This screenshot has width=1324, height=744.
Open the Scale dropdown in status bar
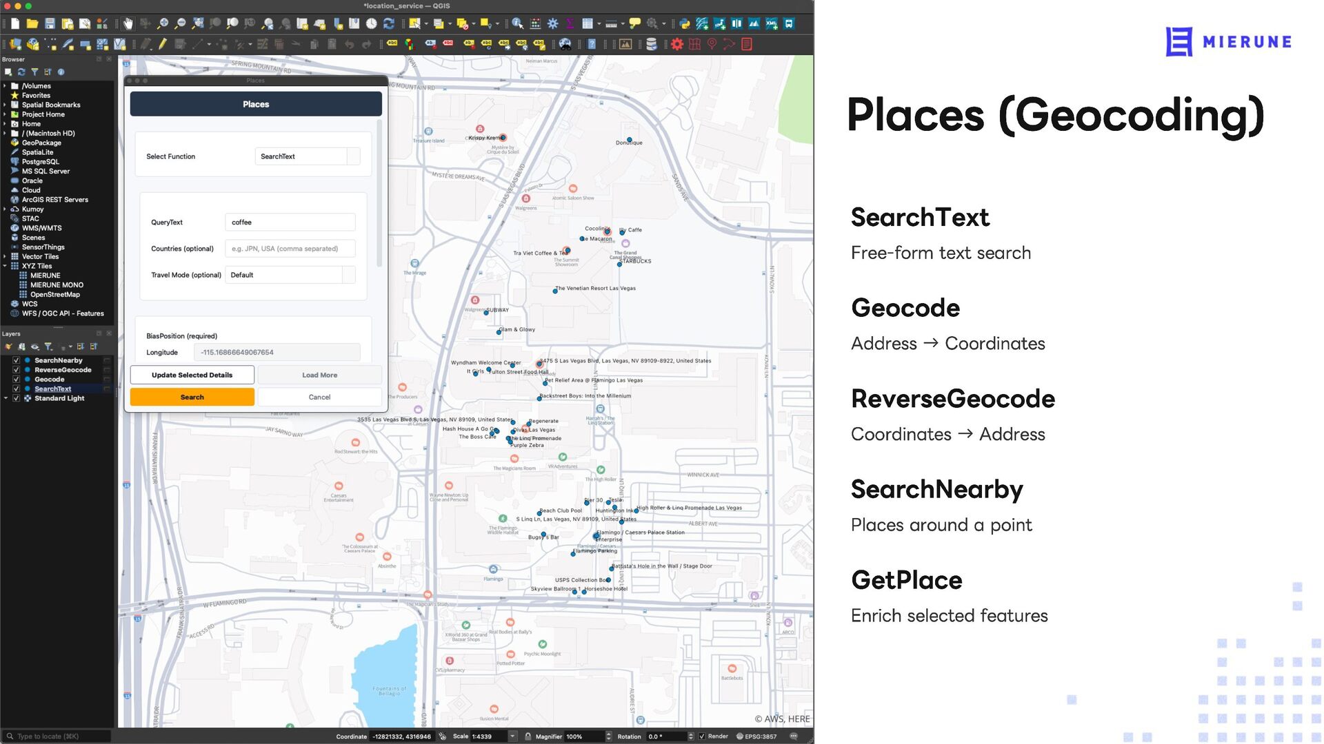click(x=512, y=736)
